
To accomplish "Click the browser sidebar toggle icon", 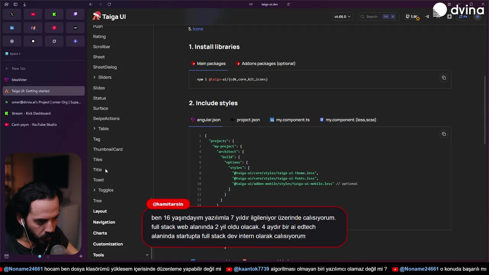I will (x=15, y=4).
